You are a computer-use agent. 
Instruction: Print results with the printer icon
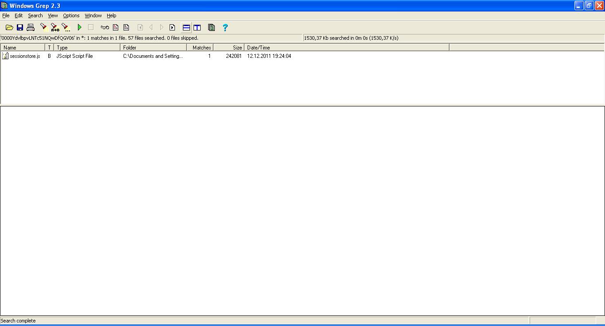(x=31, y=27)
